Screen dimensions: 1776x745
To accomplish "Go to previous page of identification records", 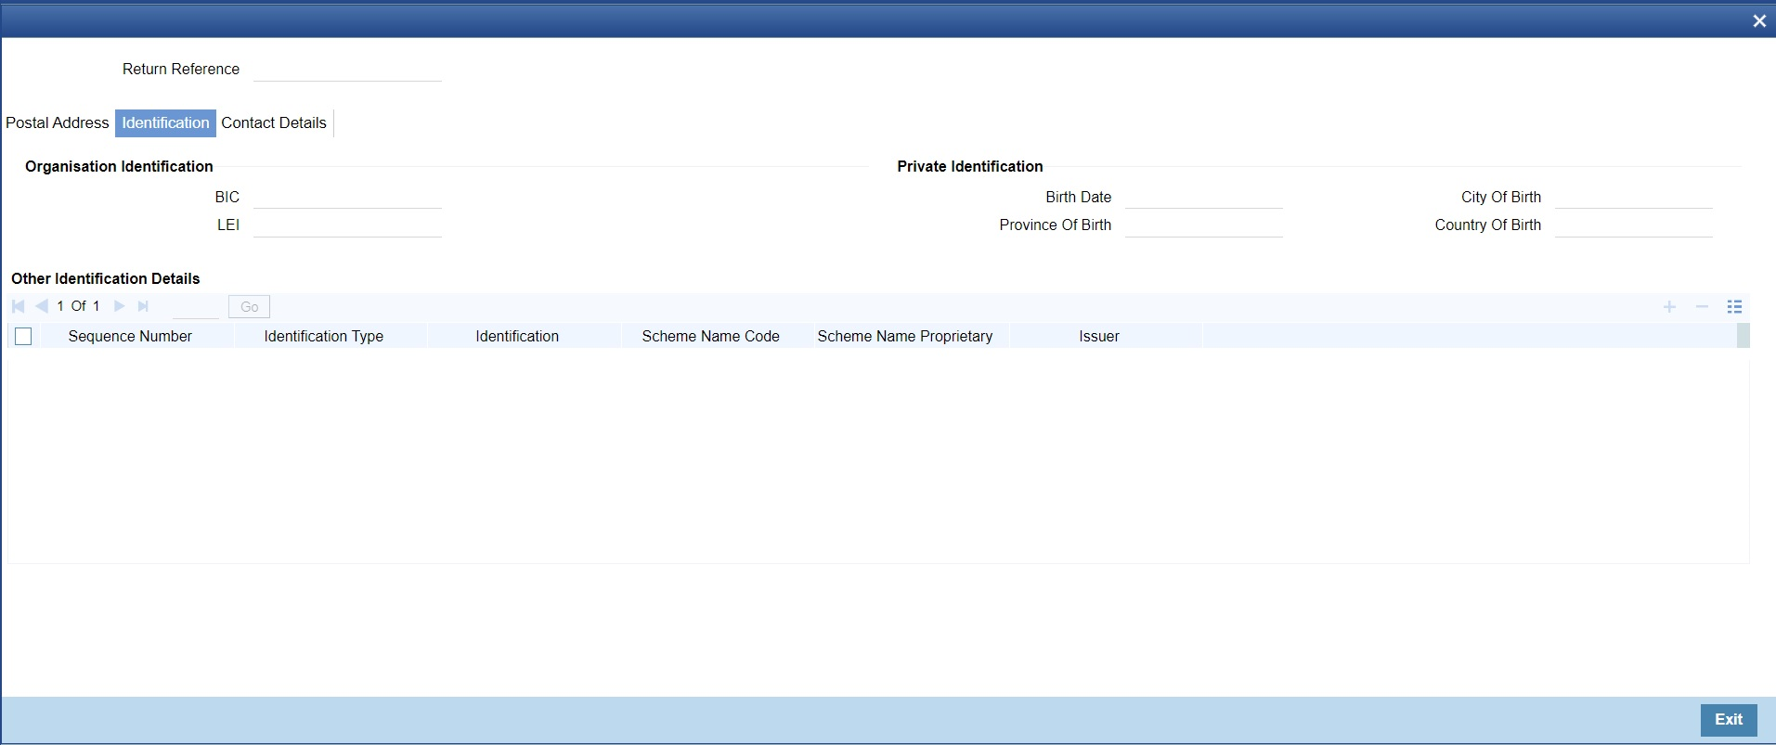I will (x=42, y=306).
